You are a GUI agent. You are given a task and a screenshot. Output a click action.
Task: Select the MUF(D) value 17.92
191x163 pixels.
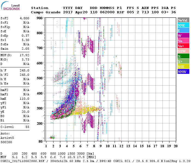point(24,55)
